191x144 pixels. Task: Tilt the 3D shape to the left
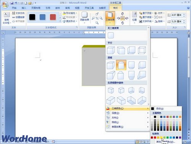click(x=118, y=18)
